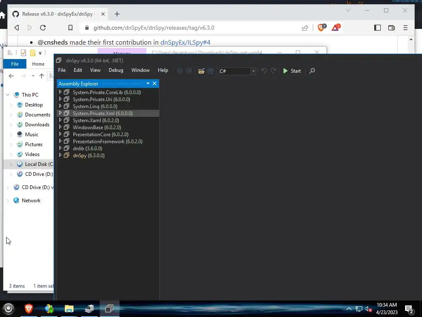Select dnlib (3.6.0.0) assembly
The width and height of the screenshot is (422, 317).
click(x=87, y=148)
